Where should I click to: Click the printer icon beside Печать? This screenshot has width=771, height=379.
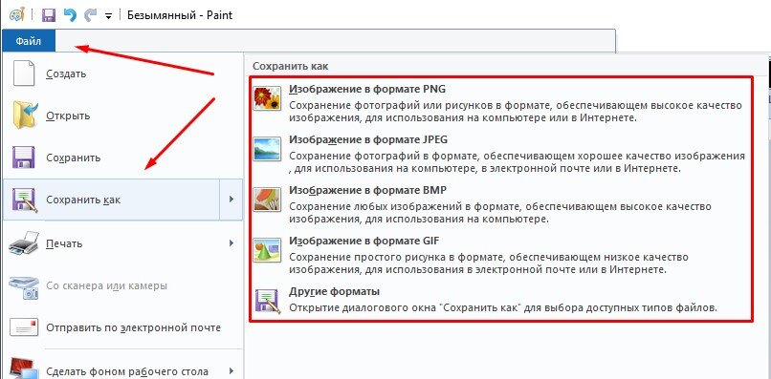click(24, 243)
